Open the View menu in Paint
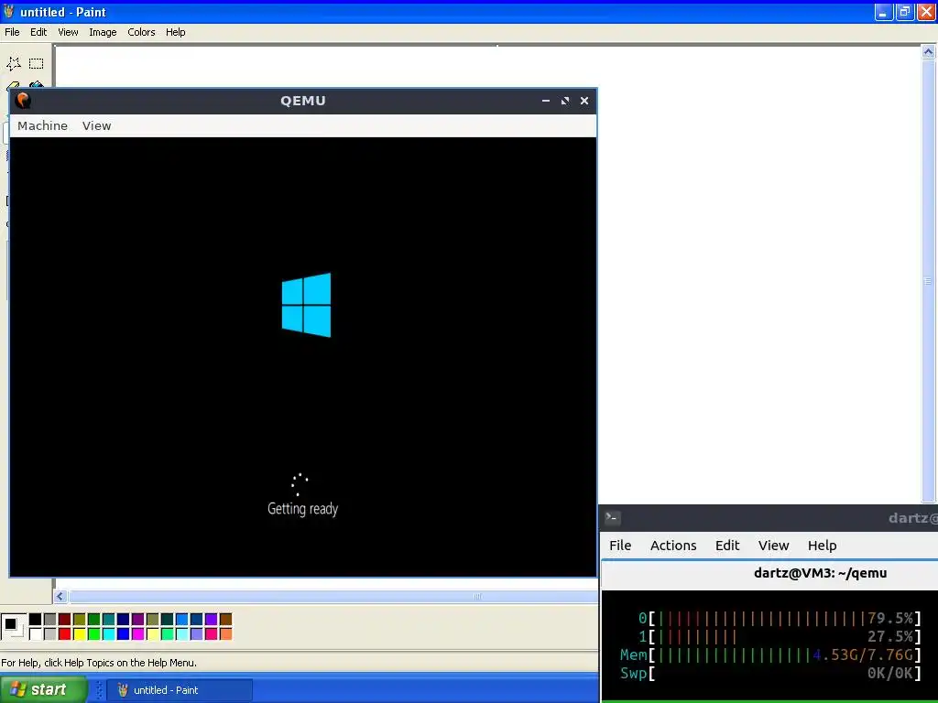Screen dimensions: 938x703 68,32
